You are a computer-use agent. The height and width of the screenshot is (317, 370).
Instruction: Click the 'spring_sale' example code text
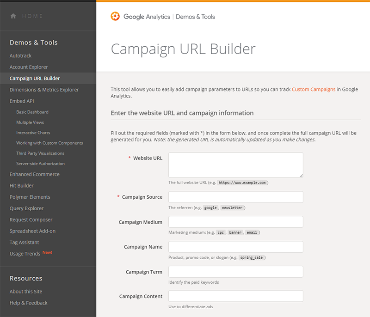click(251, 257)
